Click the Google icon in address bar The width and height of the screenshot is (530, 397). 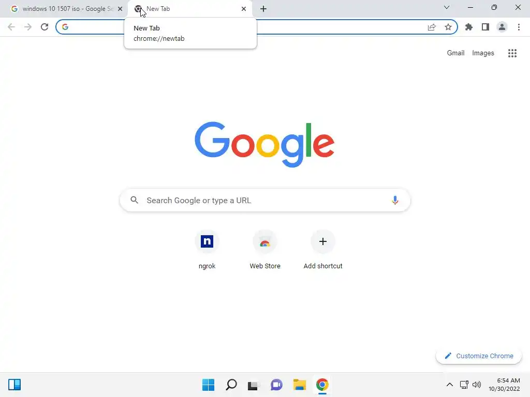(x=65, y=27)
